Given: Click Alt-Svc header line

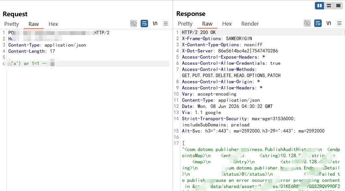Looking at the screenshot, I should [253, 131].
